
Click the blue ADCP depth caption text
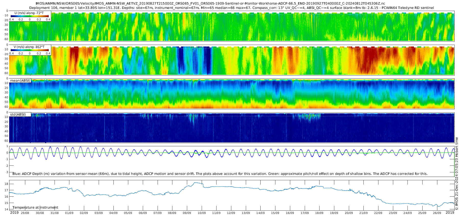220,174
